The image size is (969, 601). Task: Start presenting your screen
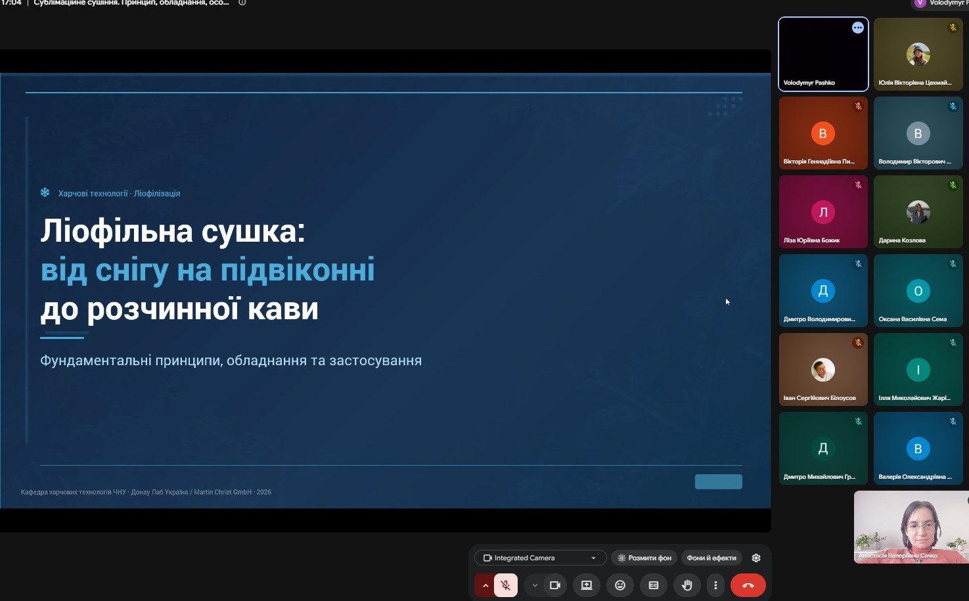587,585
